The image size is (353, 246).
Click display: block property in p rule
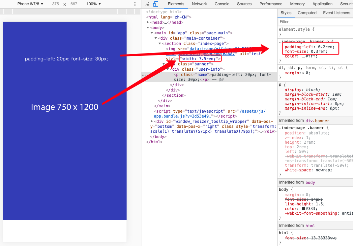tap(302, 90)
